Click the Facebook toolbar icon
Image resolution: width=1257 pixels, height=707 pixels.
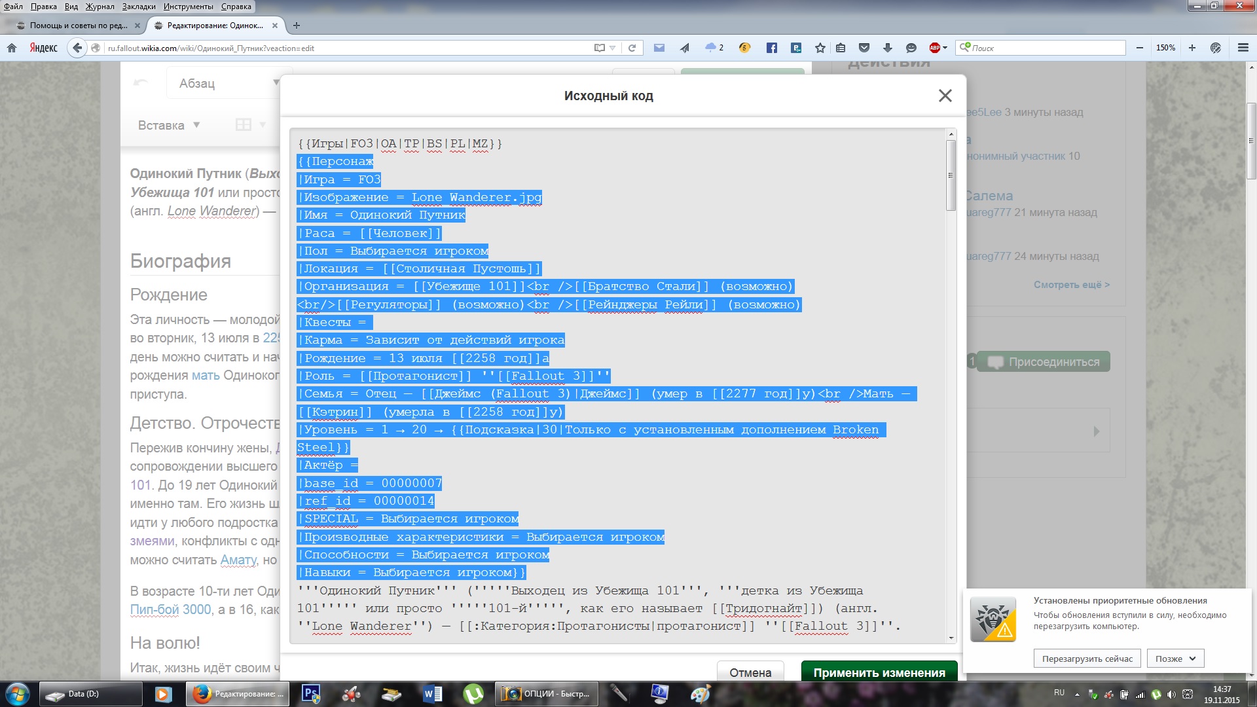click(x=771, y=48)
